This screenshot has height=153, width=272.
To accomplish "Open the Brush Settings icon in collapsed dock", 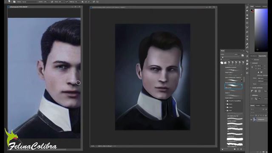I will point(247,32).
